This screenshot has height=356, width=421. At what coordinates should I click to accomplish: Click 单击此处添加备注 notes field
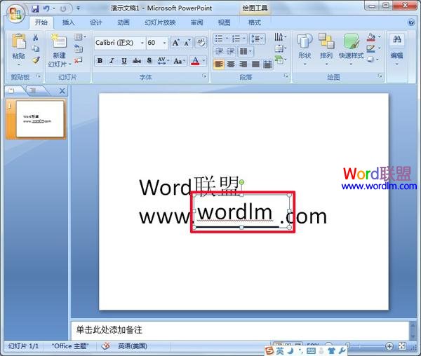click(x=240, y=330)
